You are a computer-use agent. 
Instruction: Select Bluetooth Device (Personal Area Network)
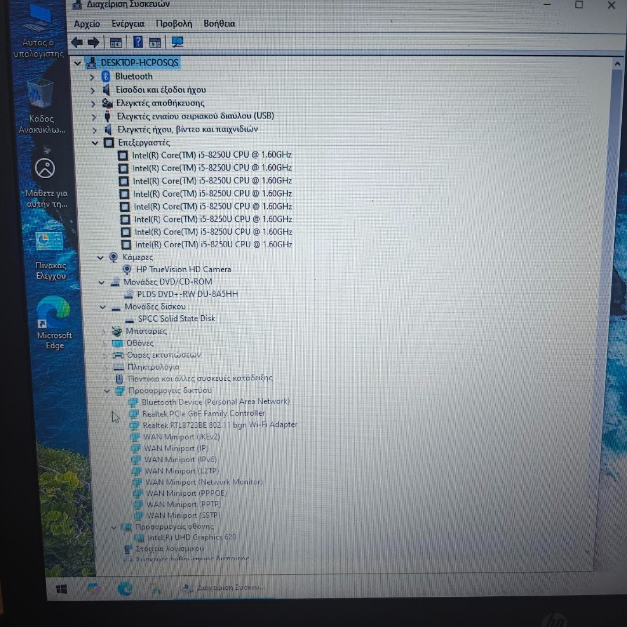tap(215, 402)
